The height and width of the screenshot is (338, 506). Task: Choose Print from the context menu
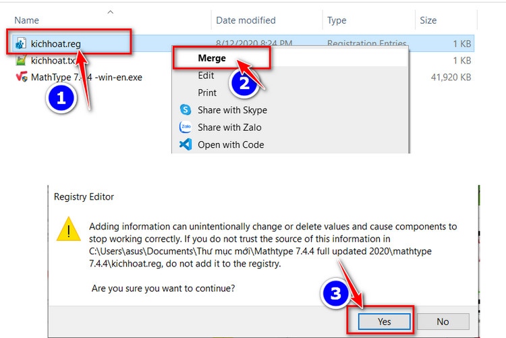207,92
